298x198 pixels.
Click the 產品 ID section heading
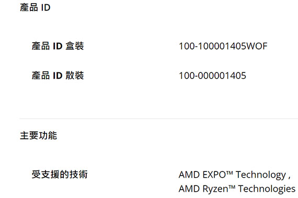tap(35, 8)
